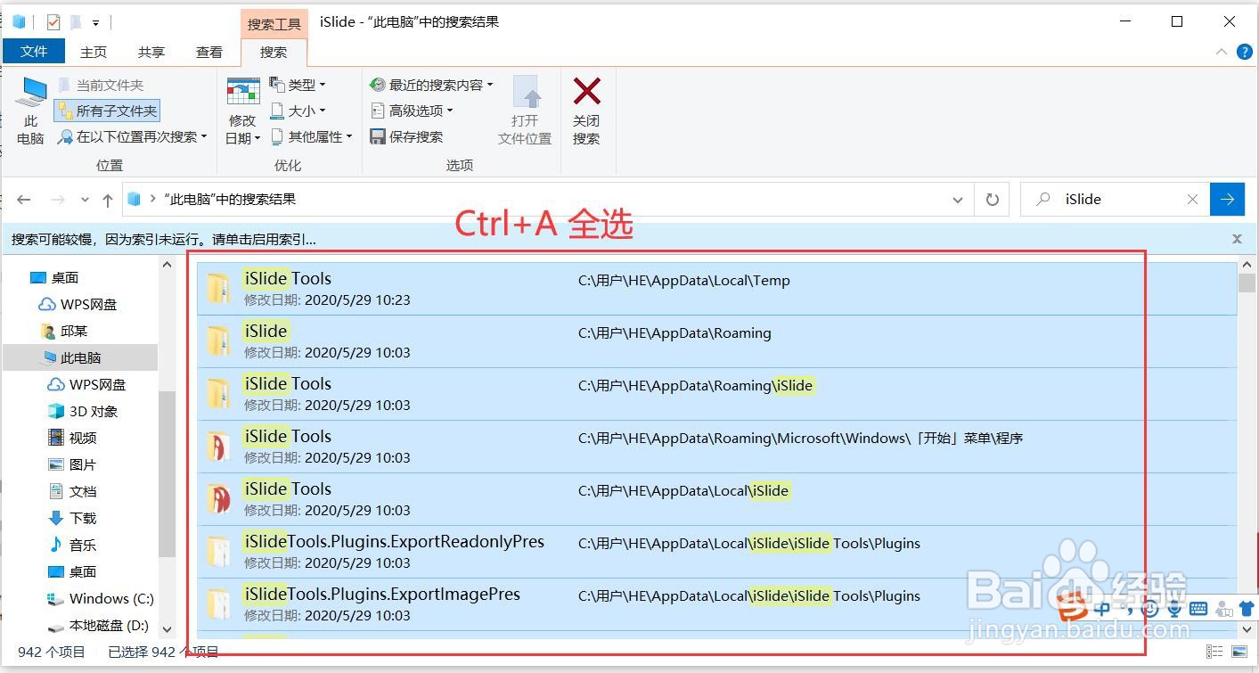
Task: Select 3D 对象 in navigation pane
Action: (82, 411)
